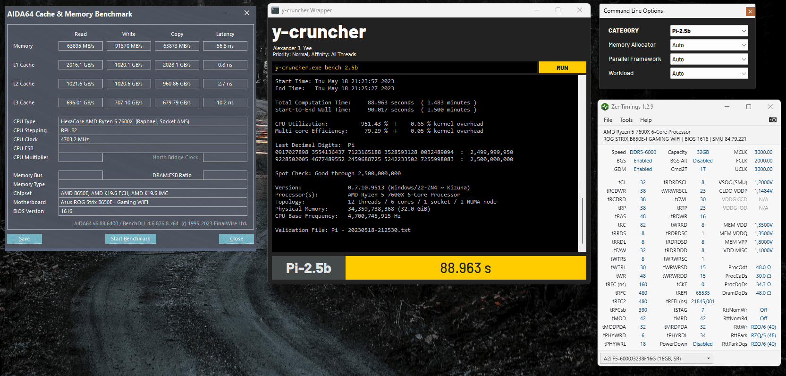Image resolution: width=786 pixels, height=376 pixels.
Task: Click Start Benchmark in AIDA64
Action: pyautogui.click(x=130, y=239)
